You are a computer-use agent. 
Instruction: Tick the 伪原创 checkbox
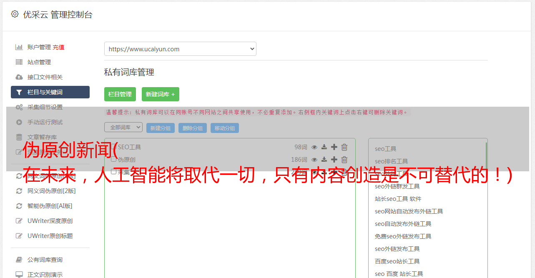click(x=114, y=160)
